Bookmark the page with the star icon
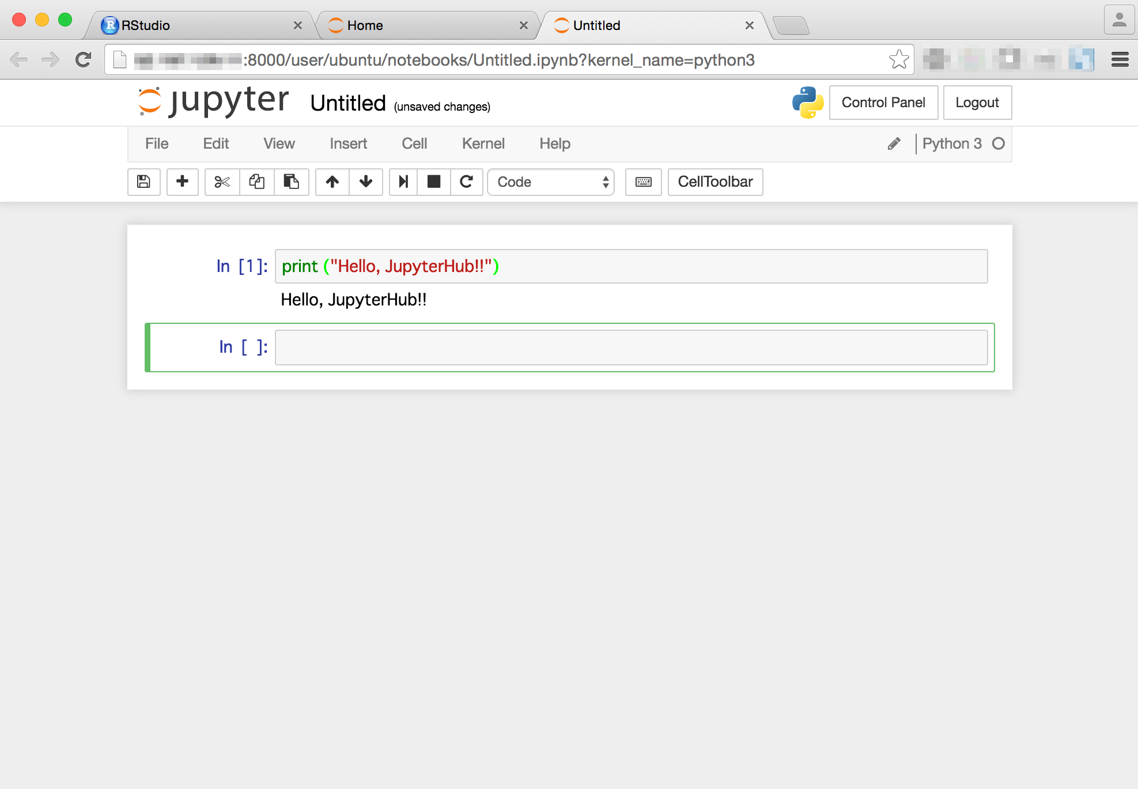The width and height of the screenshot is (1138, 789). (898, 59)
